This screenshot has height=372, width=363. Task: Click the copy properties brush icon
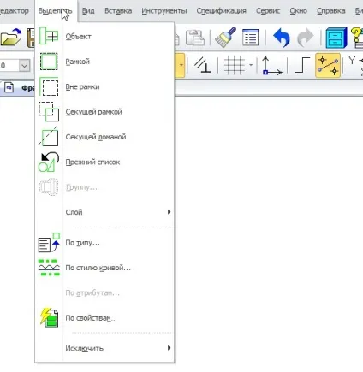[225, 37]
